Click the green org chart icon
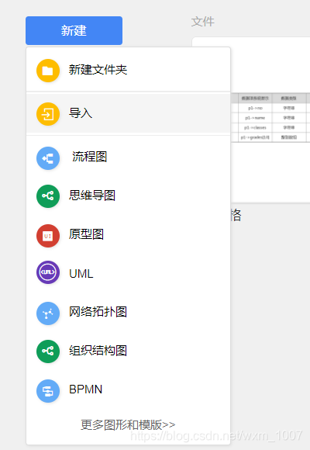Image resolution: width=310 pixels, height=450 pixels. [x=48, y=351]
